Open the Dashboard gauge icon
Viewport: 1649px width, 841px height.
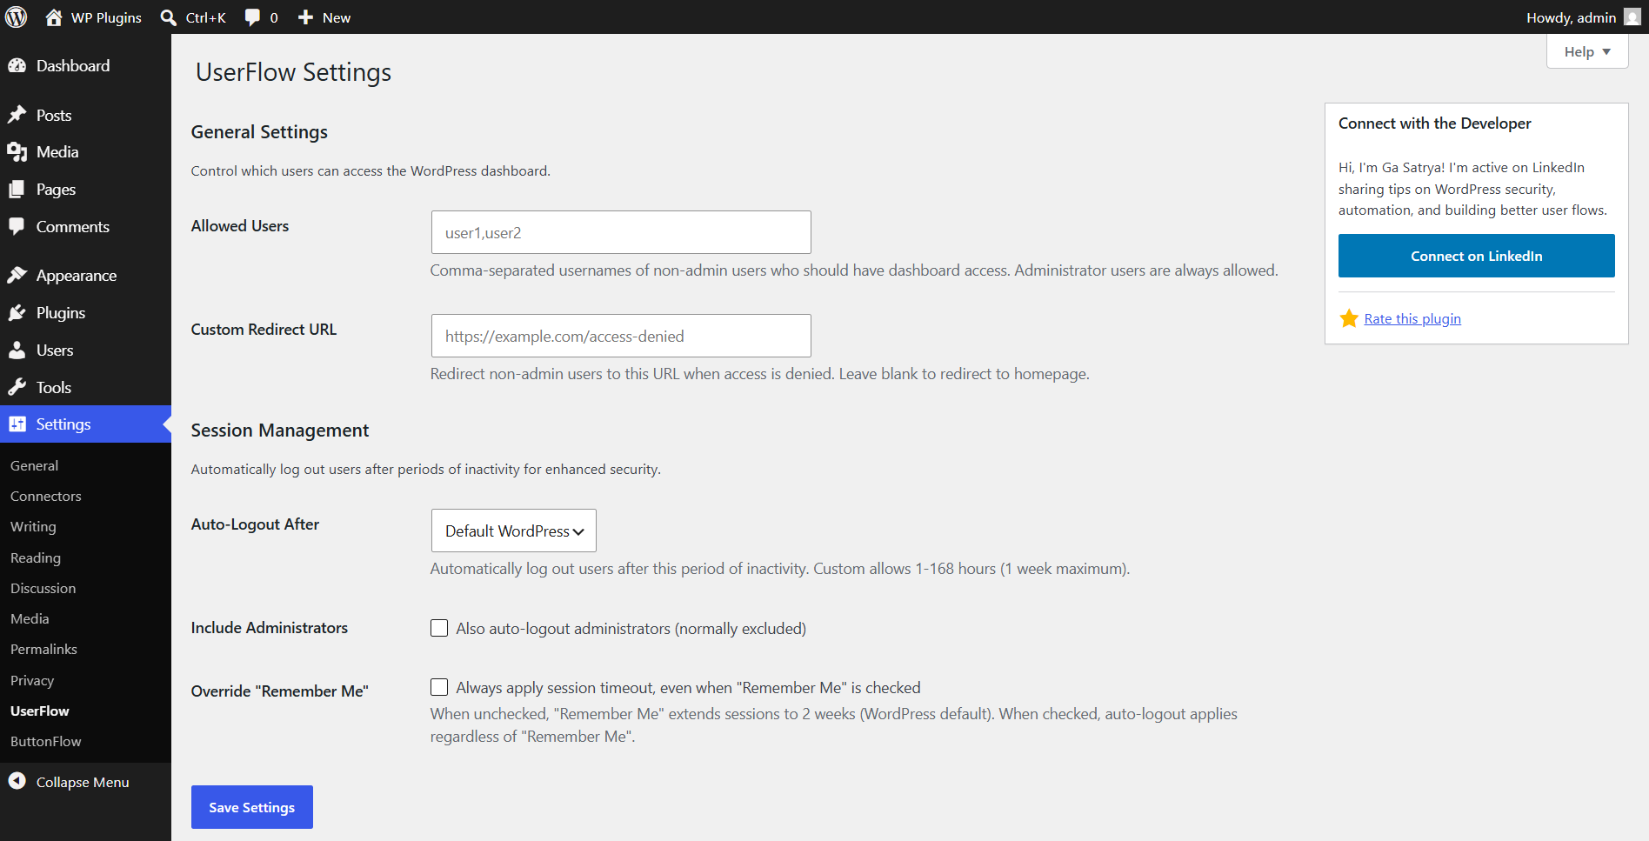point(17,66)
